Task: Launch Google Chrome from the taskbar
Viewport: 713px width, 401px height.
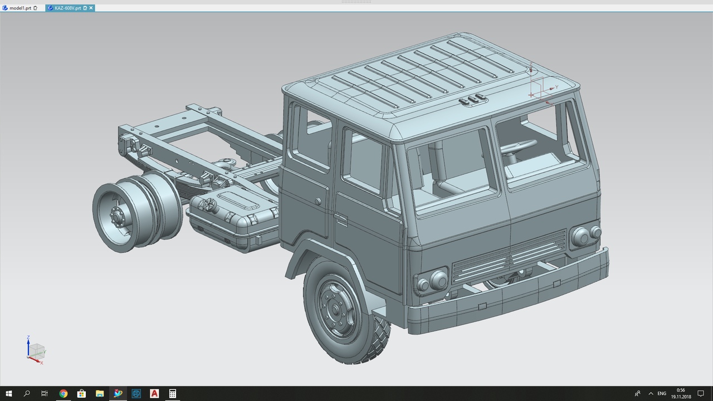Action: click(x=63, y=393)
